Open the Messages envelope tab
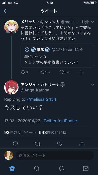The width and height of the screenshot is (98, 175). [86, 168]
